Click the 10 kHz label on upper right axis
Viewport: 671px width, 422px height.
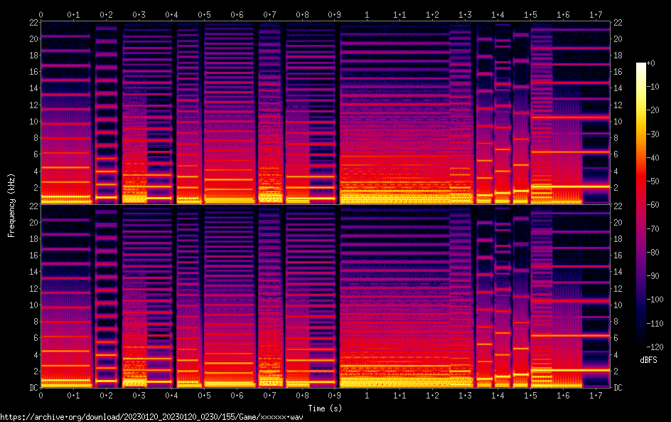(618, 121)
